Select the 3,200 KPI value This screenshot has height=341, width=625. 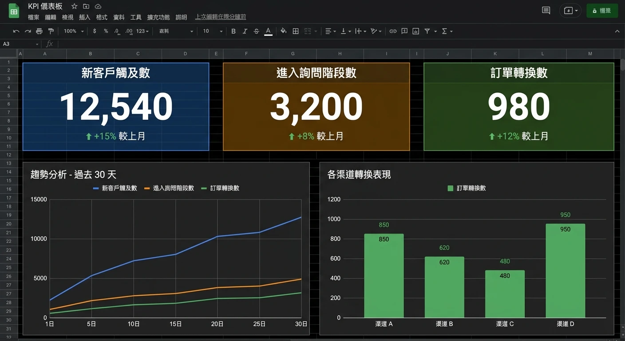pos(316,107)
